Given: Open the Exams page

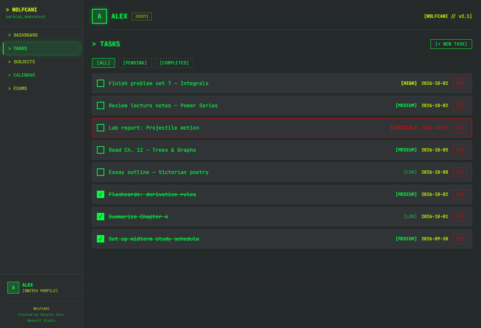Looking at the screenshot, I should (42, 88).
